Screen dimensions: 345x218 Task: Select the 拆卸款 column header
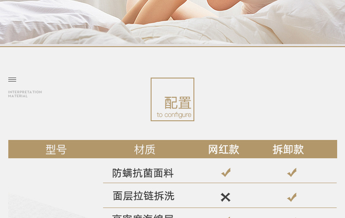[288, 150]
